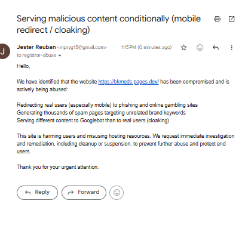Click round emoji reaction button beside Forward
Image resolution: width=245 pixels, height=244 pixels.
coord(117,193)
